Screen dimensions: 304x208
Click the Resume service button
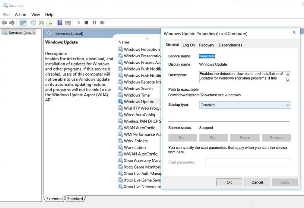coord(277,138)
